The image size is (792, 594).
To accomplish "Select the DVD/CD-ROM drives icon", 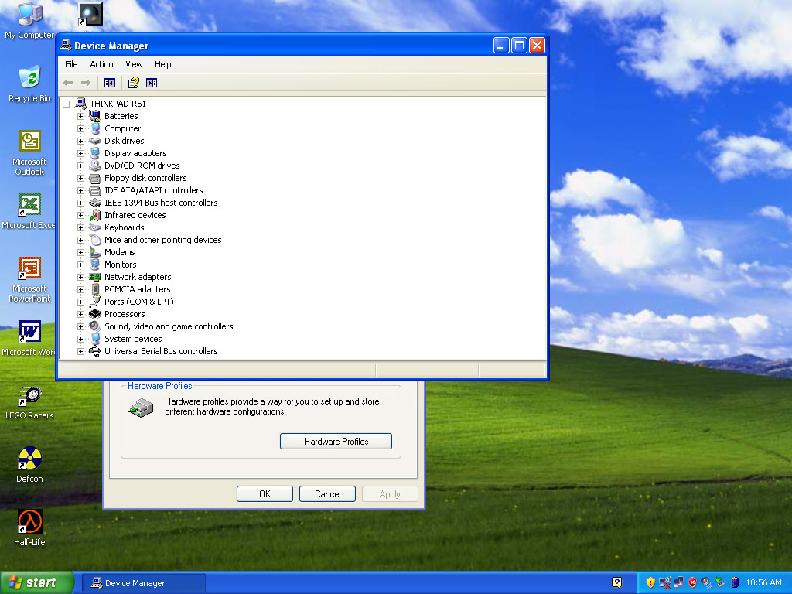I will coord(95,166).
